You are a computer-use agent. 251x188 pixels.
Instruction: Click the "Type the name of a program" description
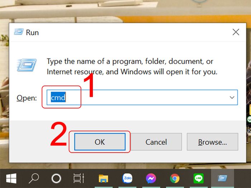tap(132, 67)
